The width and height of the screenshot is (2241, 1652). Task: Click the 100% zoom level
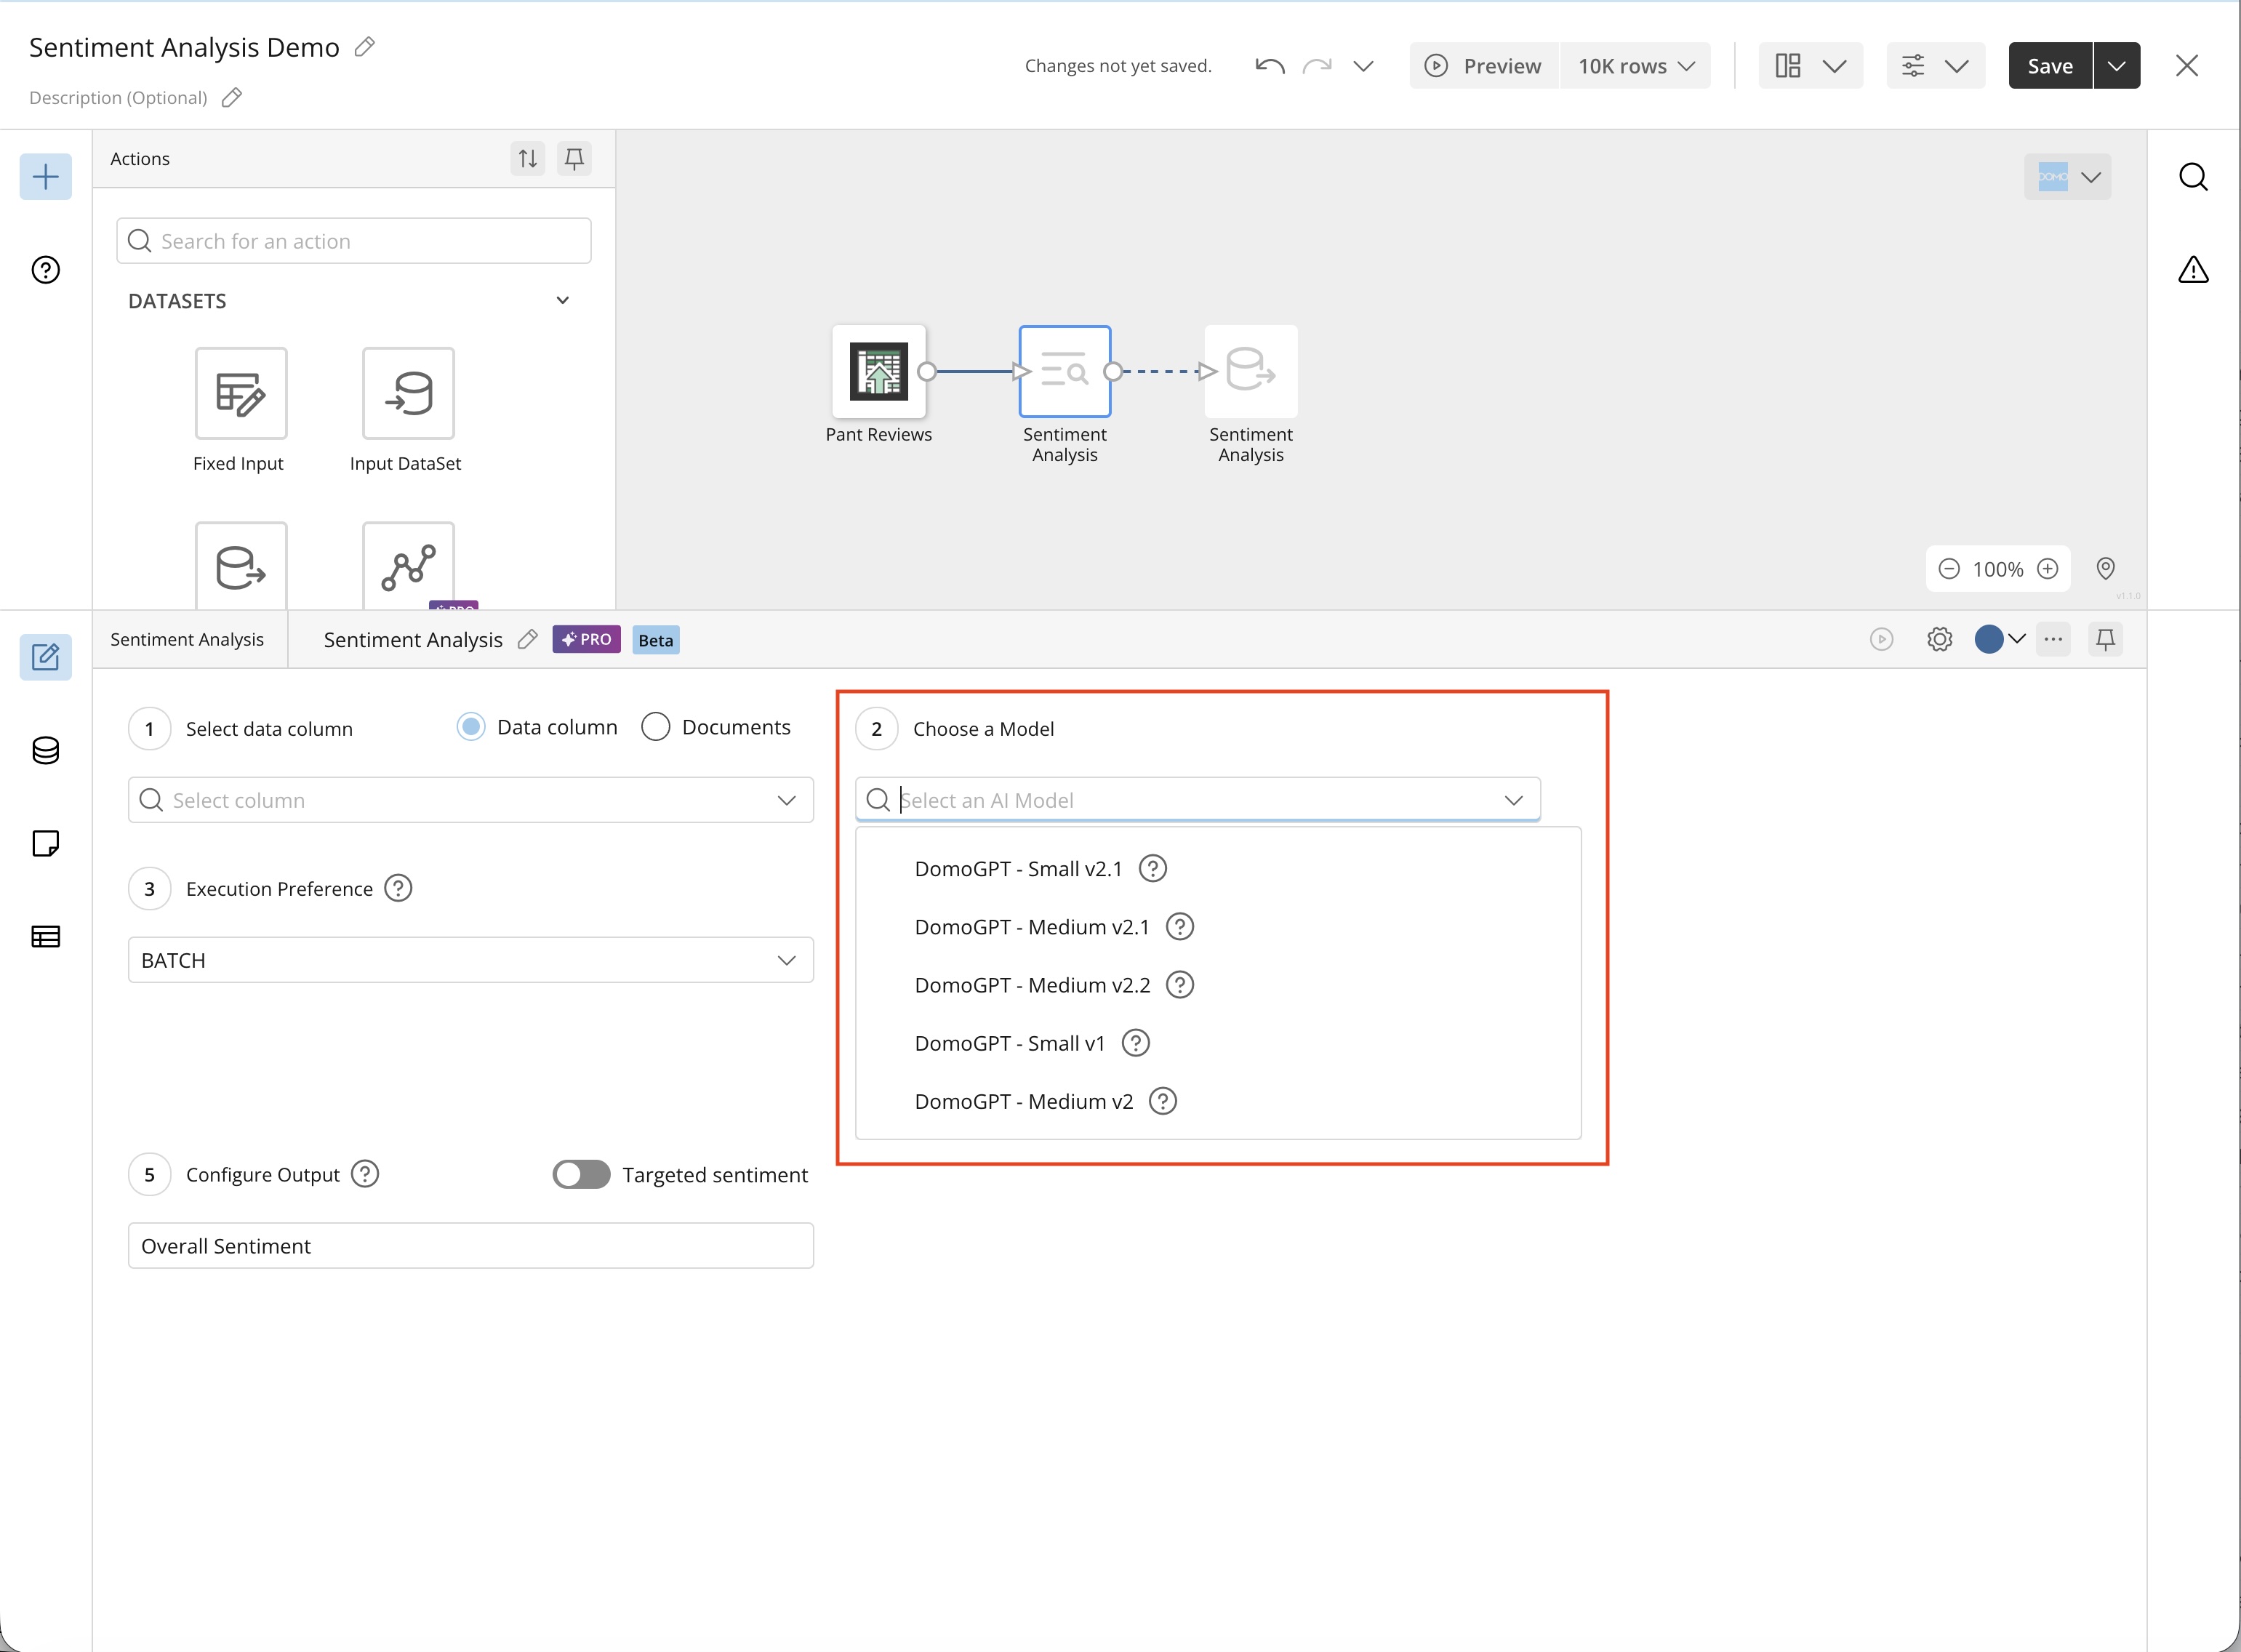click(x=1998, y=569)
